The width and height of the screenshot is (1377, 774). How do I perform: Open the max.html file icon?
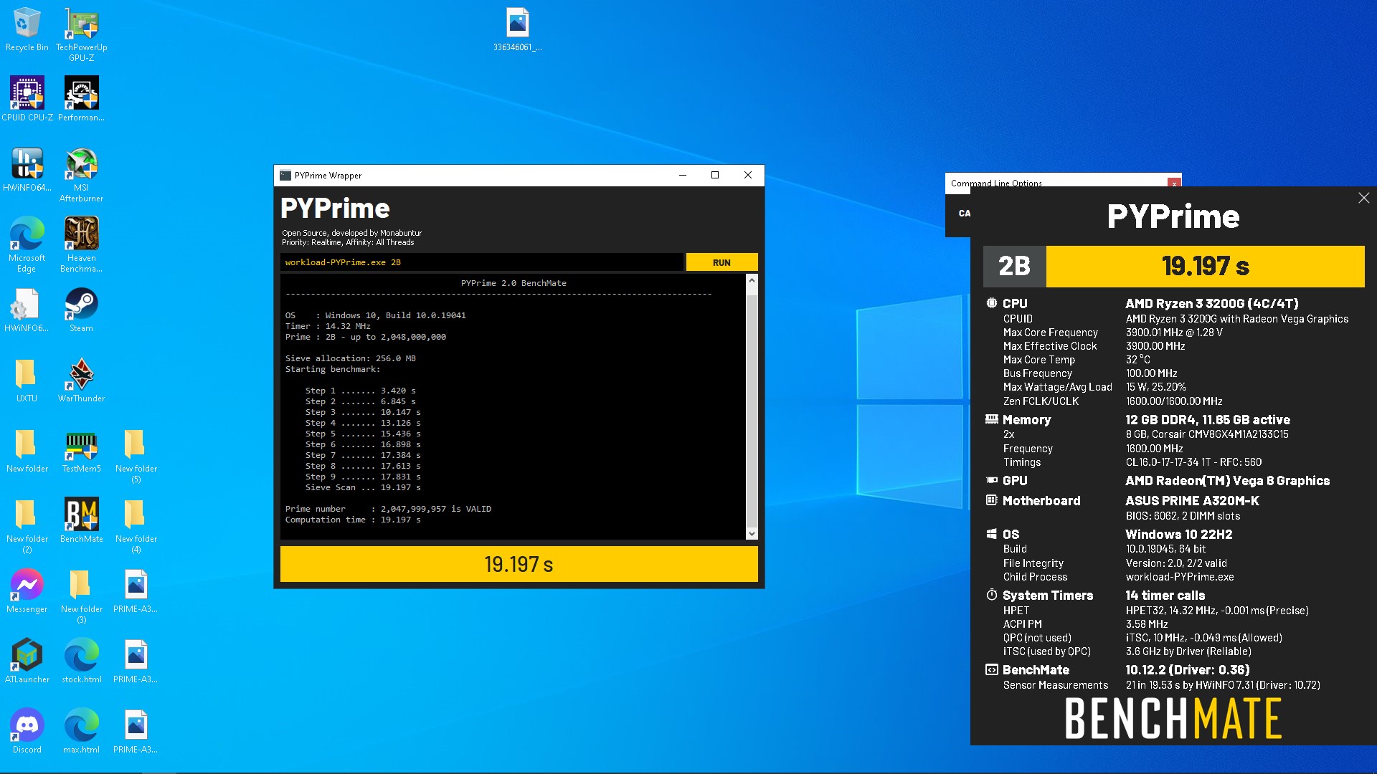coord(81,731)
